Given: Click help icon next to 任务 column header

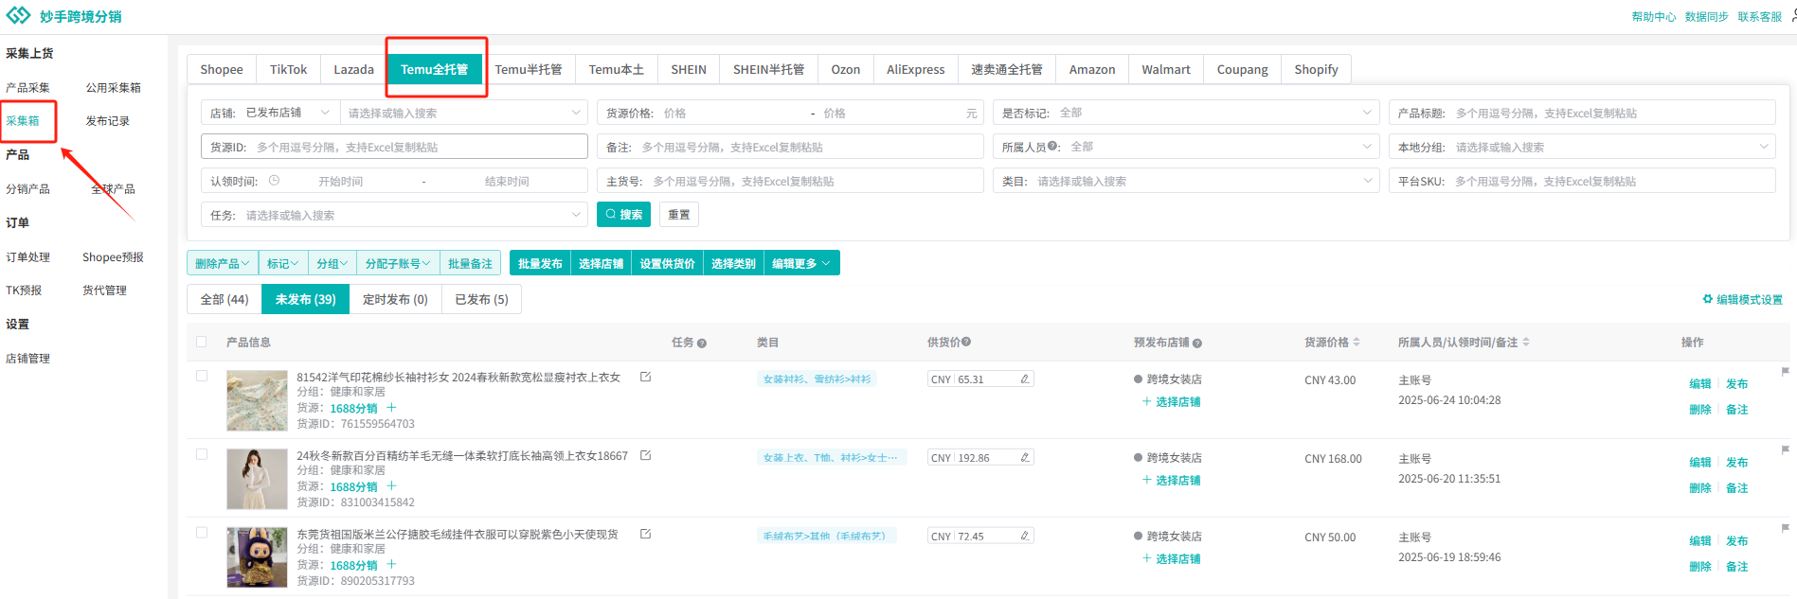Looking at the screenshot, I should click(702, 344).
